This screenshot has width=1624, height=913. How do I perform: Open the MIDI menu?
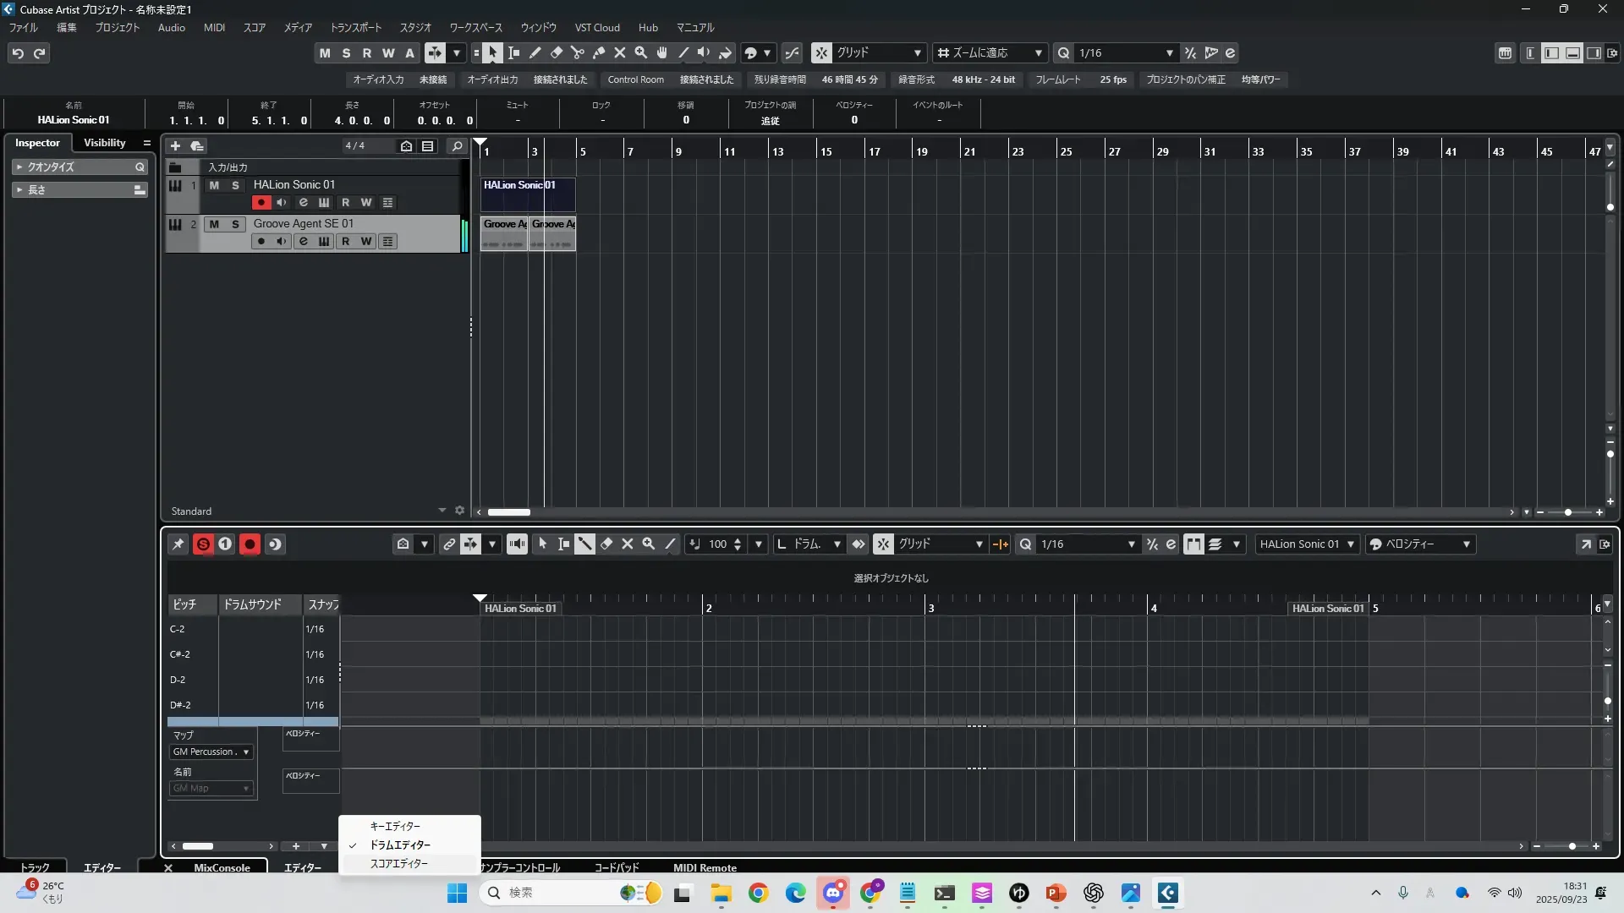[x=214, y=28]
